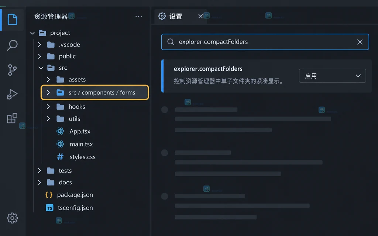The image size is (378, 236).
Task: Select the project folder label
Action: pyautogui.click(x=60, y=33)
